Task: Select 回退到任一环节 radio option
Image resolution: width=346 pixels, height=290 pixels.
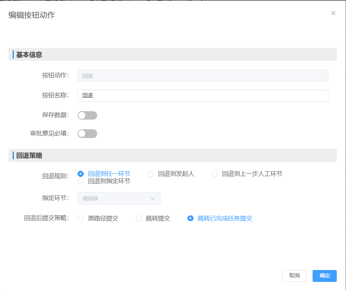Action: coord(81,174)
